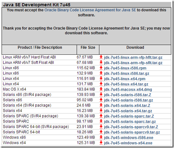Download jdk-7u45-linux-x64.rpm
Viewport: 174px width, 148px height.
coord(125,79)
